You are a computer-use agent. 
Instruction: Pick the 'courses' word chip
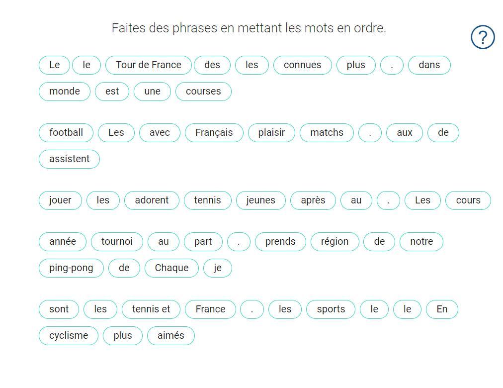pyautogui.click(x=203, y=92)
